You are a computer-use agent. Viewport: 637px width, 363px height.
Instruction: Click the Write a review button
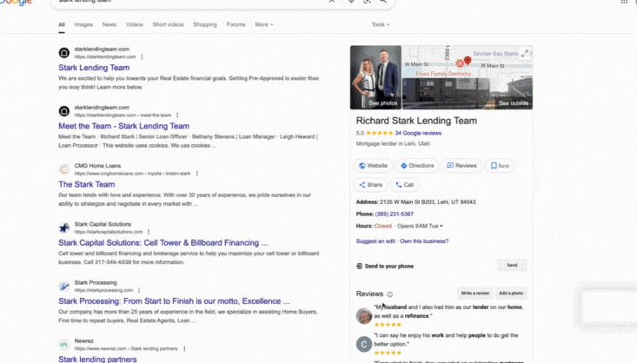point(474,294)
